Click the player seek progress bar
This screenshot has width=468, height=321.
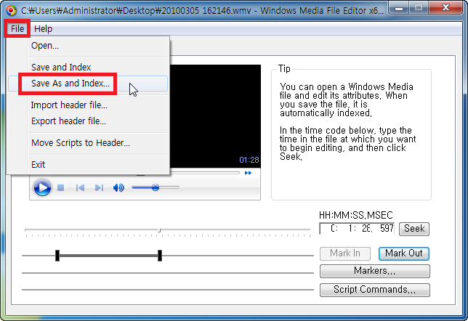(x=204, y=172)
